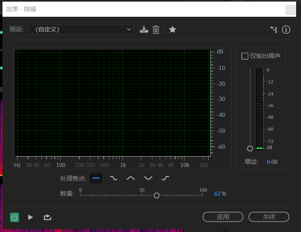Mark preset as favorite with star icon
Viewport: 301px width, 232px height.
(172, 29)
